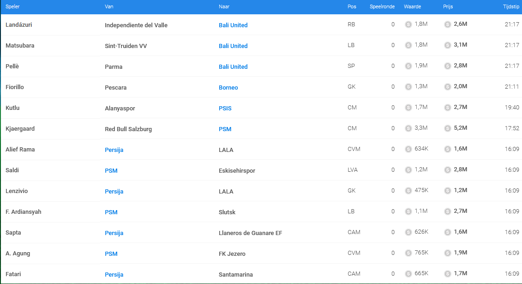Click the coin icon beside Kutlu's 2,7M price
Screen dimensions: 522x284
pyautogui.click(x=447, y=108)
